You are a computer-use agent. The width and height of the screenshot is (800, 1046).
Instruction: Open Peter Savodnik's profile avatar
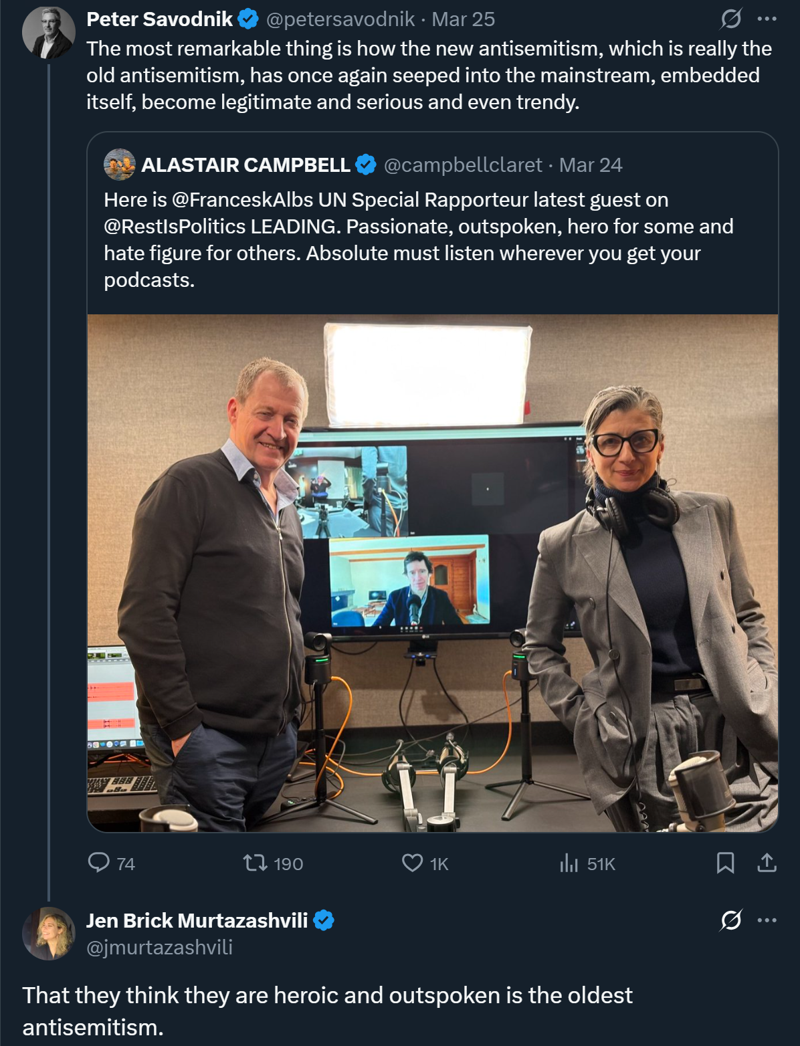pyautogui.click(x=49, y=33)
